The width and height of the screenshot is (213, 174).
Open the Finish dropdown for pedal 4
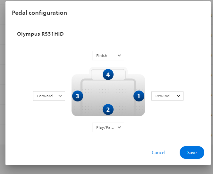click(x=108, y=56)
